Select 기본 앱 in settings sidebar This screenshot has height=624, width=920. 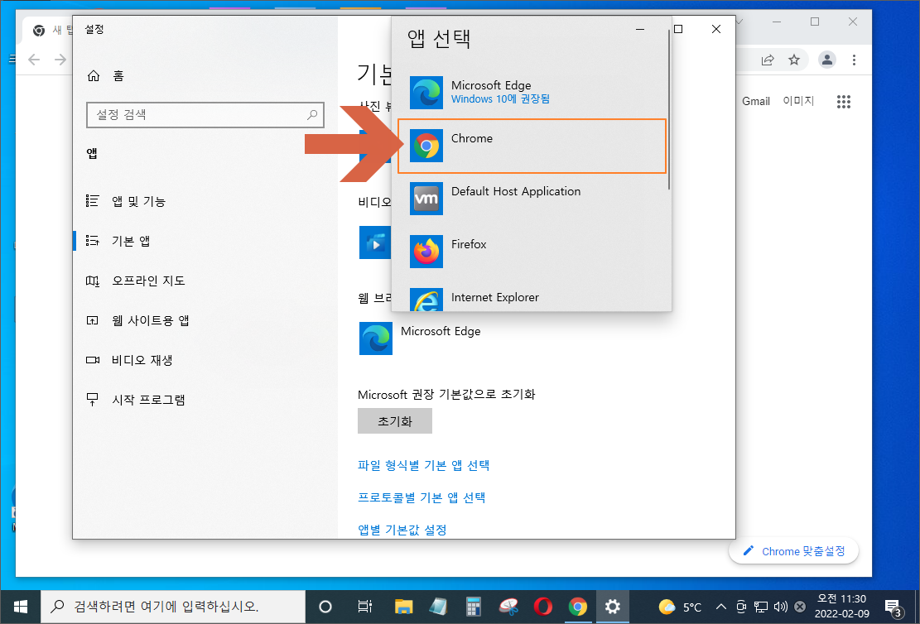118,241
